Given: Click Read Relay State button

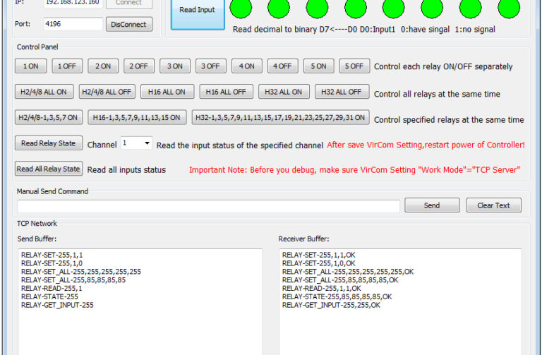Looking at the screenshot, I should point(49,143).
